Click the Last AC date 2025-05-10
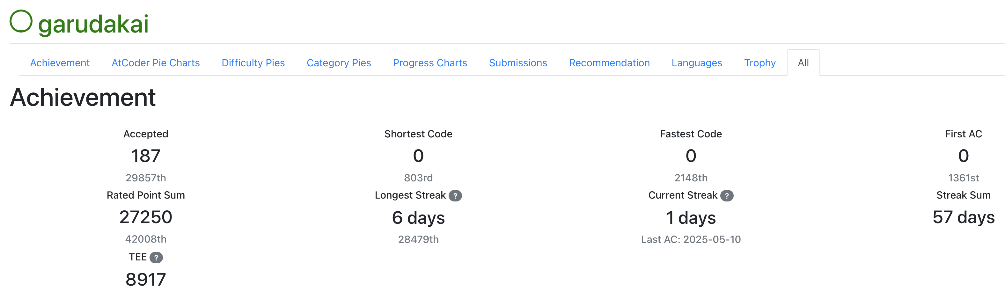The image size is (1005, 299). [x=690, y=239]
